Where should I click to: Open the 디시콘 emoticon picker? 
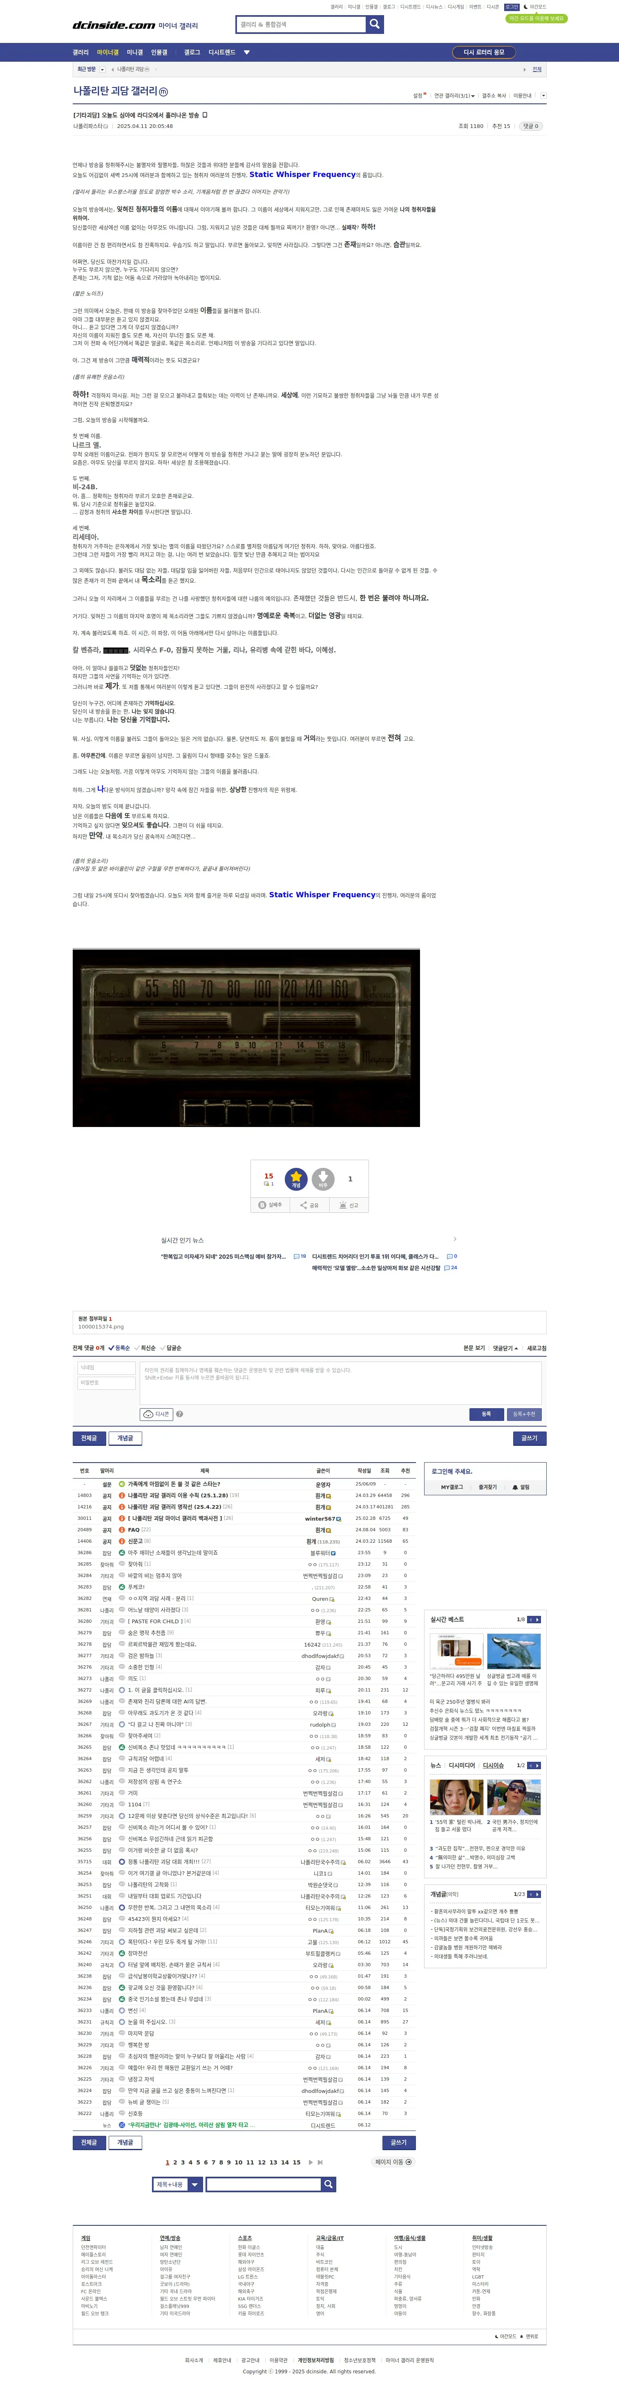pyautogui.click(x=156, y=1414)
